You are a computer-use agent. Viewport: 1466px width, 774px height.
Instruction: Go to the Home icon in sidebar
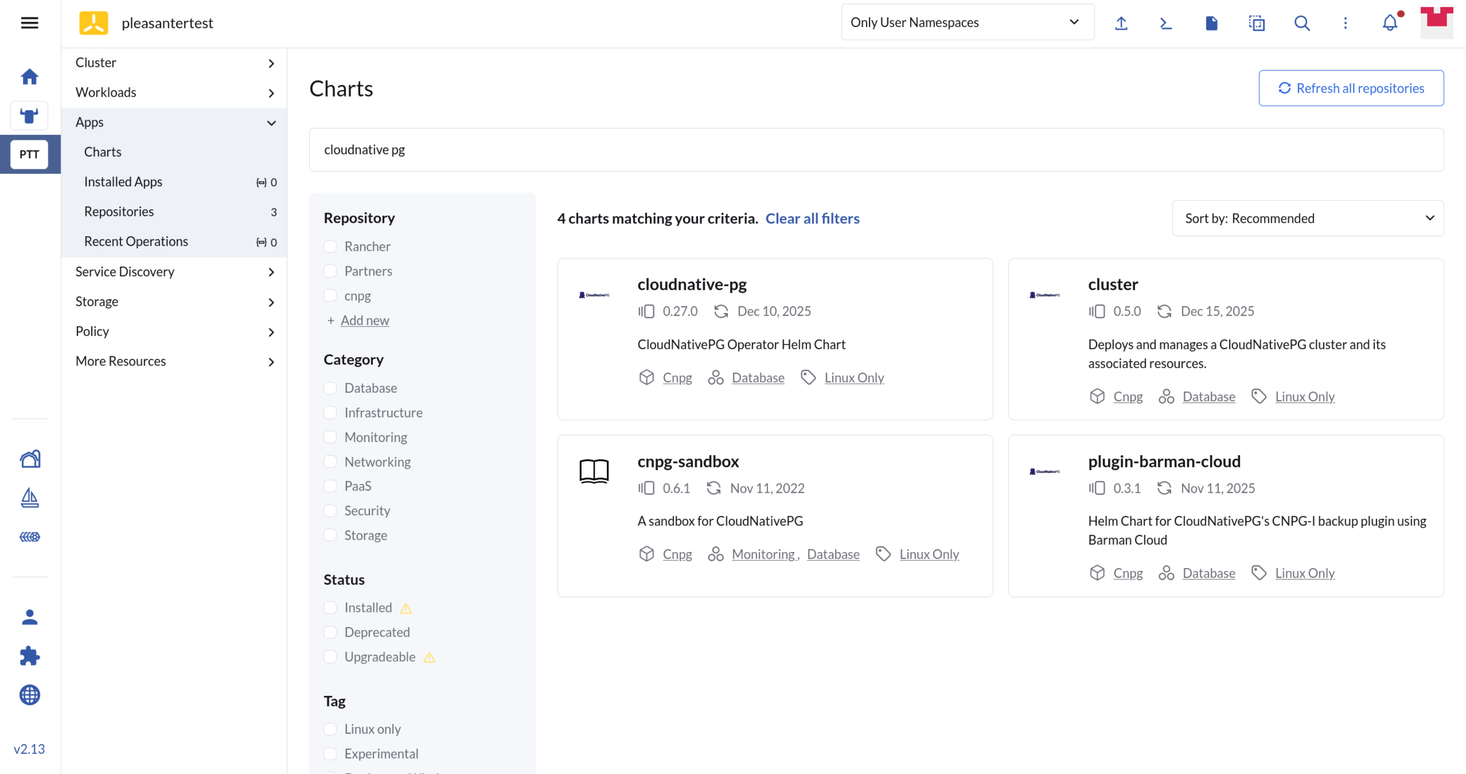(29, 77)
